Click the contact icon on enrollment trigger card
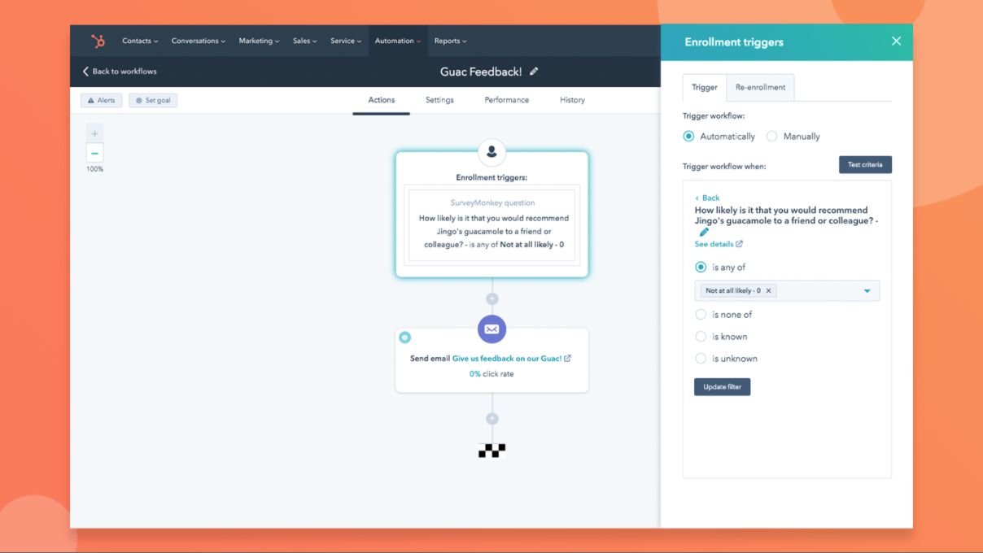Image resolution: width=983 pixels, height=553 pixels. tap(491, 152)
